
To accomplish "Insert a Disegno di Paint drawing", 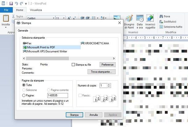I will pos(129,22).
